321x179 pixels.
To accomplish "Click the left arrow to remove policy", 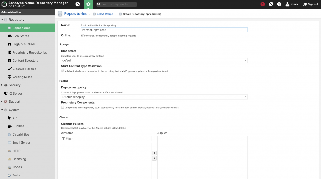I will [x=154, y=158].
